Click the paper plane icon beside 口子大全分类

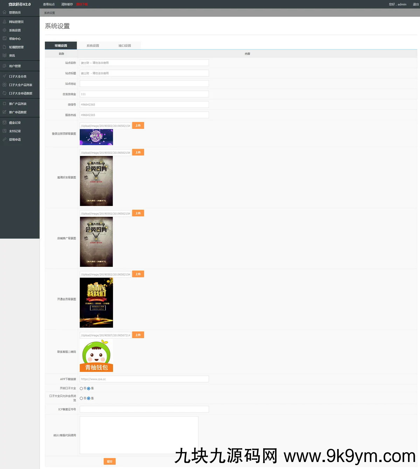(x=5, y=76)
